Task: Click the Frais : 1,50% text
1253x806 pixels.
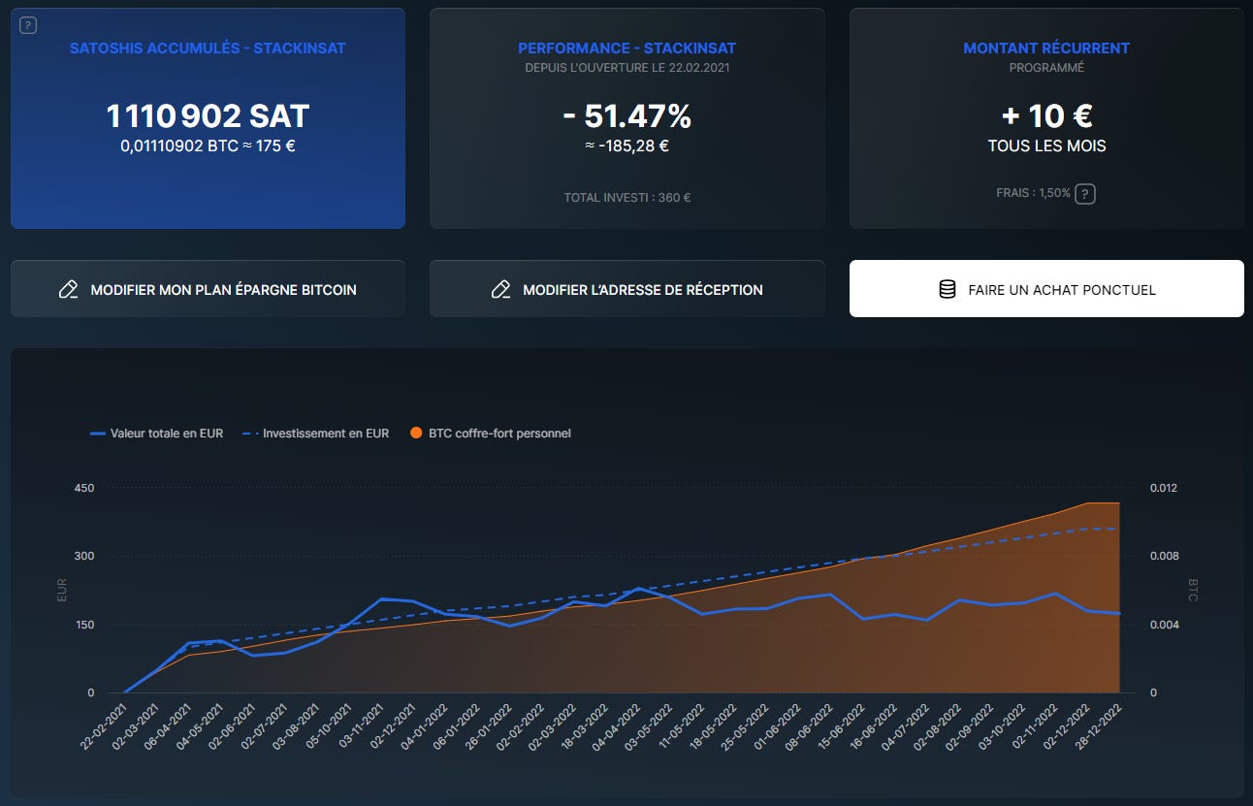Action: coord(1034,193)
